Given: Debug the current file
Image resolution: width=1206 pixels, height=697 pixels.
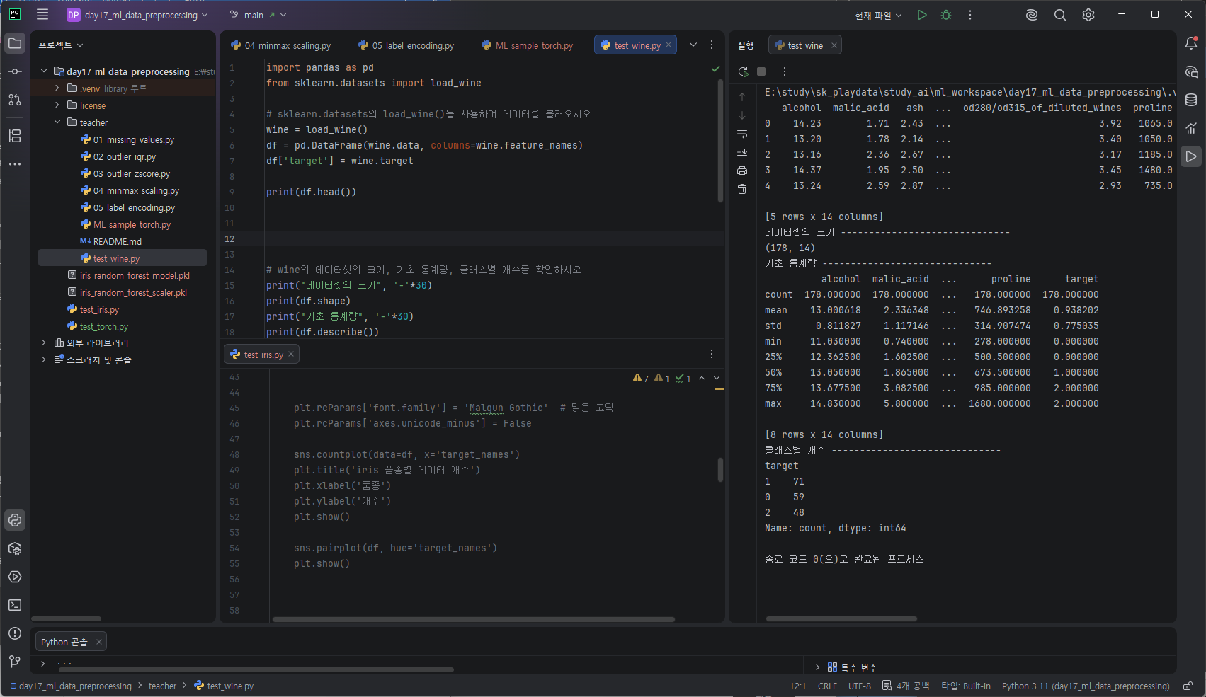Looking at the screenshot, I should click(x=946, y=15).
